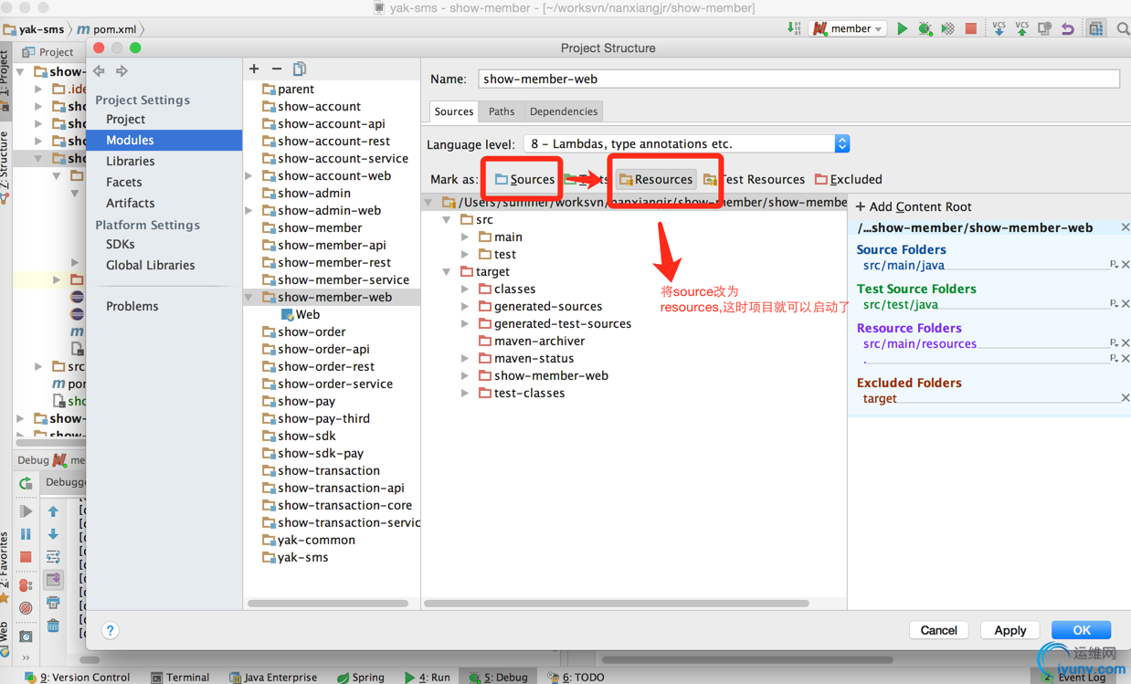The height and width of the screenshot is (684, 1131).
Task: Confirm with the OK button
Action: tap(1082, 630)
